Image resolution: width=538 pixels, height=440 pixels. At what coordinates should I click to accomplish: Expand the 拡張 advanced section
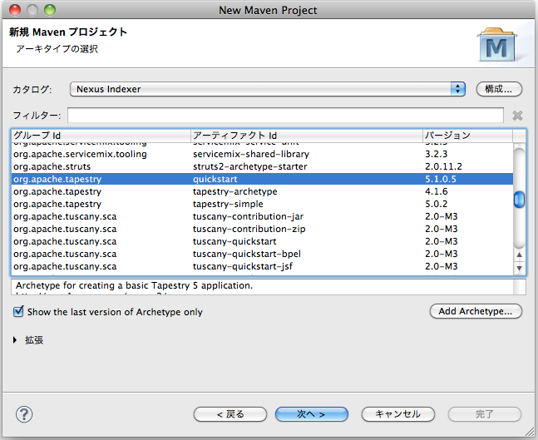point(18,340)
